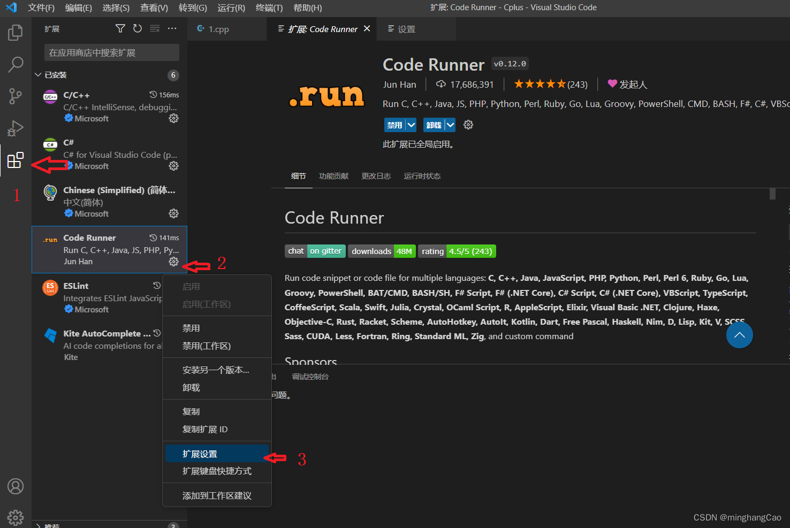790x528 pixels.
Task: Click the rating stars (243) link
Action: tap(550, 84)
